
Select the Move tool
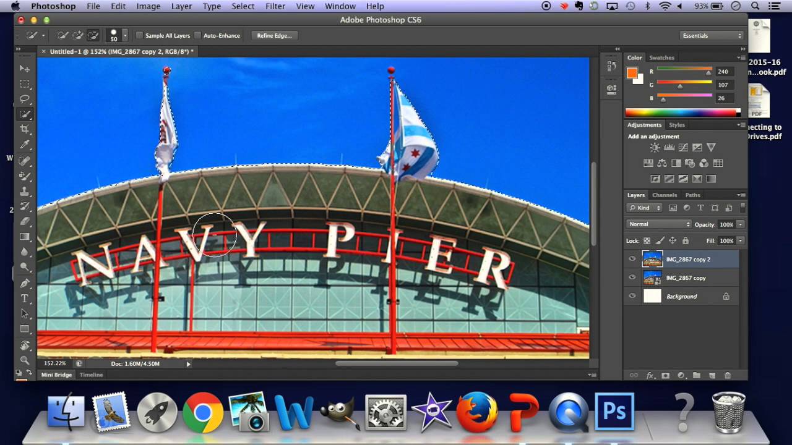[25, 69]
